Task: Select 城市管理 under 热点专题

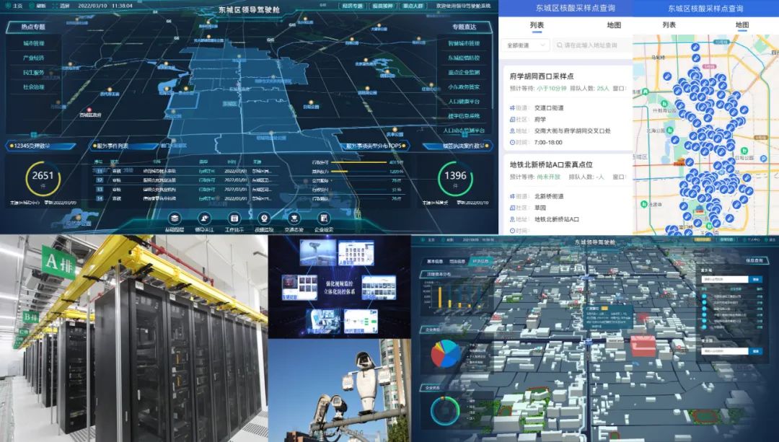Action: click(34, 43)
